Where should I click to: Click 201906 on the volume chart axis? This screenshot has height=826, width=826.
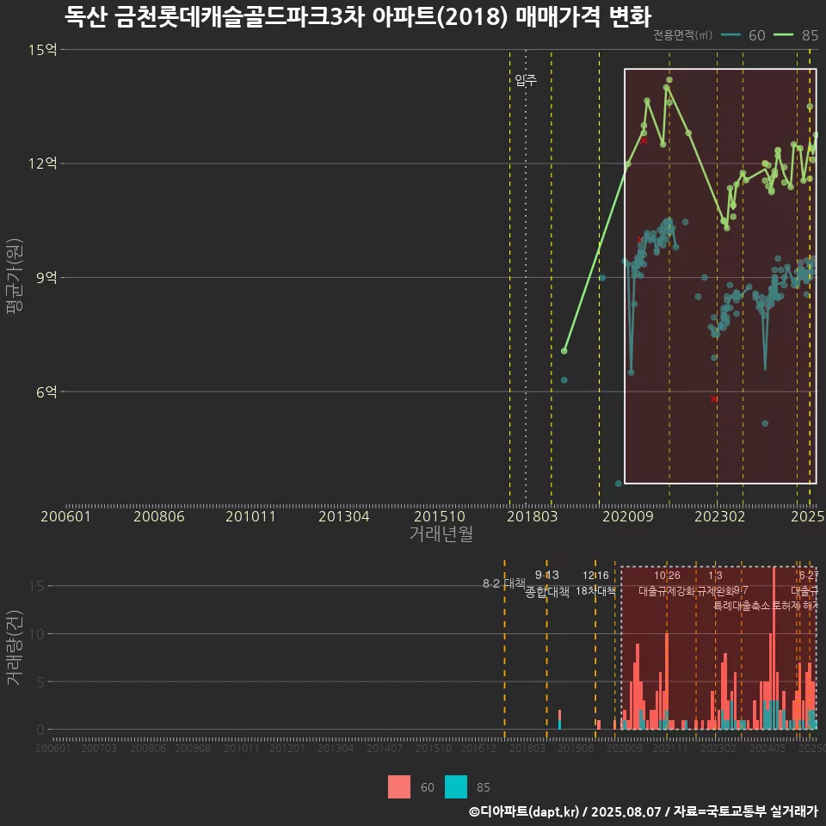(576, 748)
